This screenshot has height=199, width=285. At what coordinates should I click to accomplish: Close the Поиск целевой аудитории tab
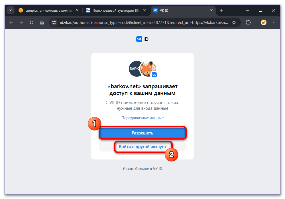pos(144,10)
